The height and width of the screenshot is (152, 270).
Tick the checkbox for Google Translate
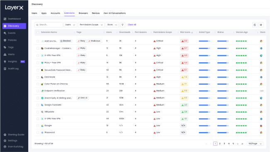point(38,105)
